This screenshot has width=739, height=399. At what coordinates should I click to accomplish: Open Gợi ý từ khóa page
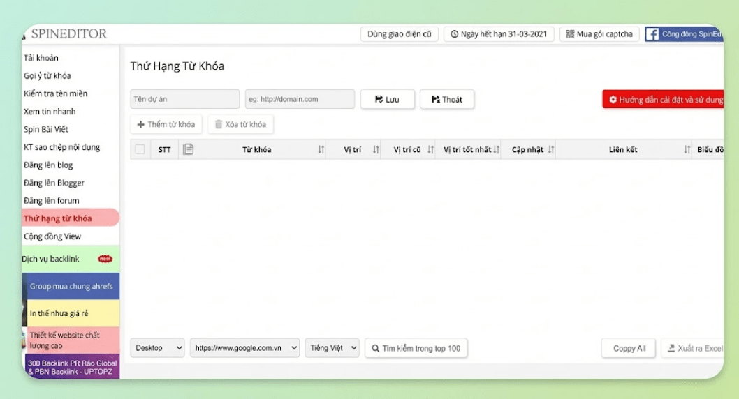[47, 76]
